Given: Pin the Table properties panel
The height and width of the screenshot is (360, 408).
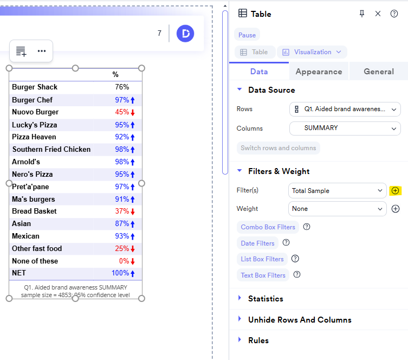Looking at the screenshot, I should [x=362, y=14].
